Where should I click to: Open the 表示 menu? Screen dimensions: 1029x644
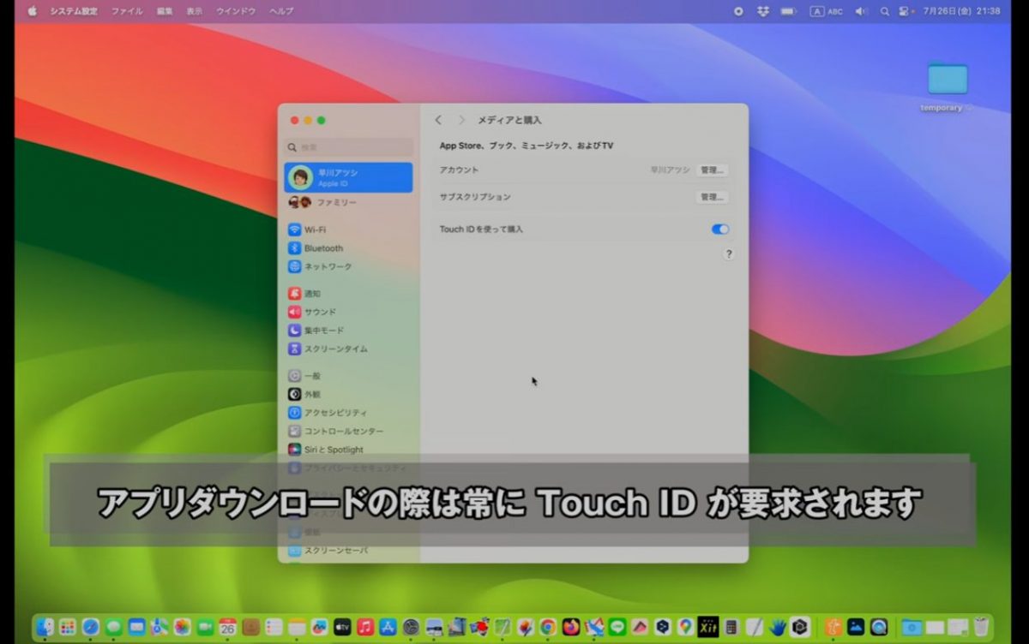(195, 11)
